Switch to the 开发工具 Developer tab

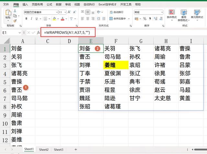tap(126, 5)
